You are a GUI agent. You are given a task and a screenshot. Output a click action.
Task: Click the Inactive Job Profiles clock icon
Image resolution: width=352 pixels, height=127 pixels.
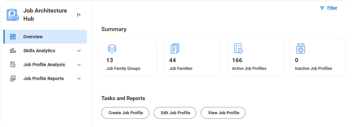click(x=300, y=49)
